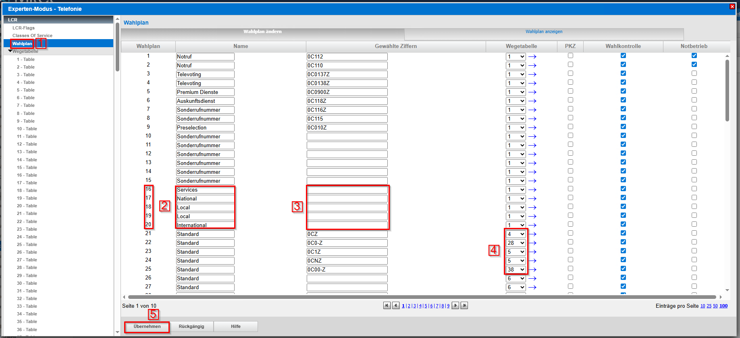The height and width of the screenshot is (338, 740).
Task: Open Wegetabelle dropdown showing 28
Action: tap(516, 243)
